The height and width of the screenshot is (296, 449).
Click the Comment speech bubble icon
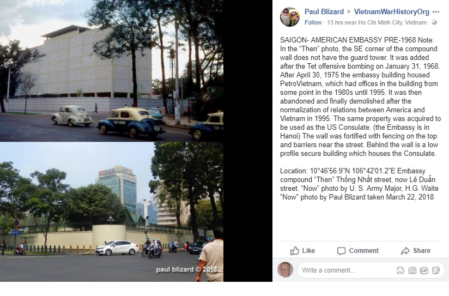(341, 251)
